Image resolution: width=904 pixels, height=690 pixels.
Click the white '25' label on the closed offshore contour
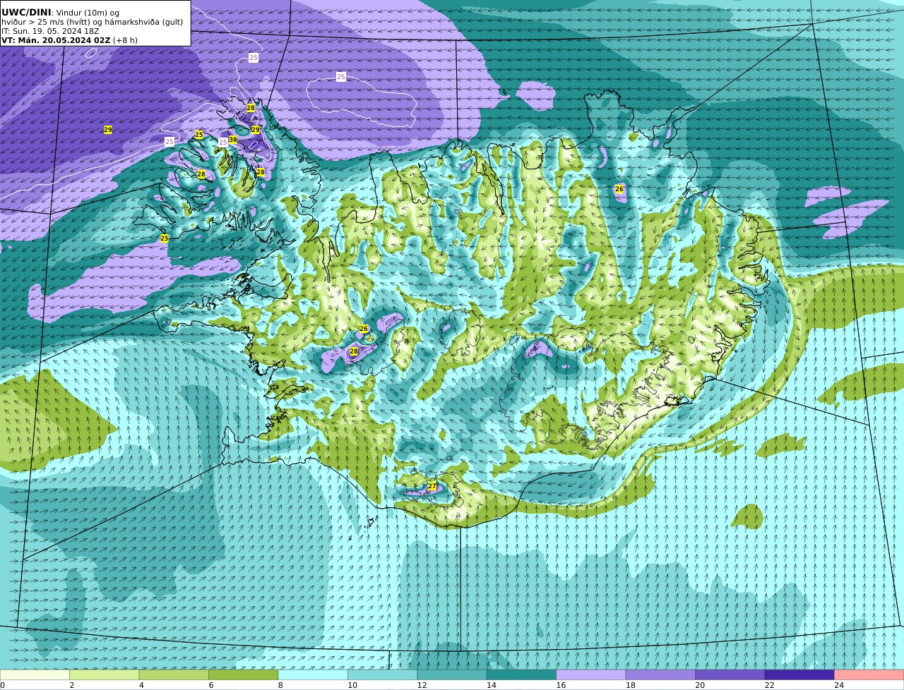click(x=341, y=76)
